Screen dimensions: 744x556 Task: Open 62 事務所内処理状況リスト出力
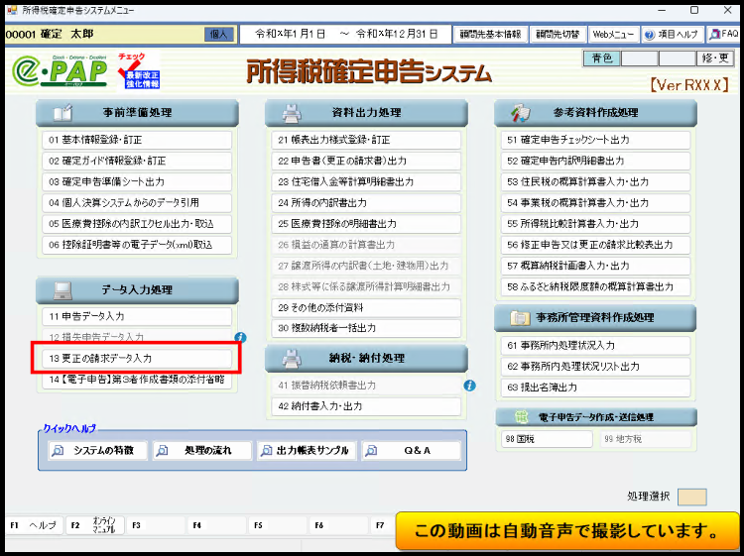tap(595, 367)
